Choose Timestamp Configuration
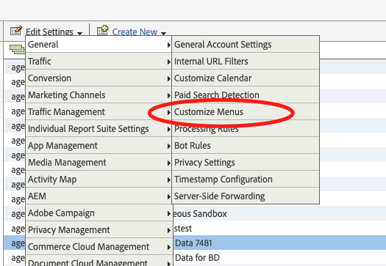The image size is (386, 266). pyautogui.click(x=246, y=180)
